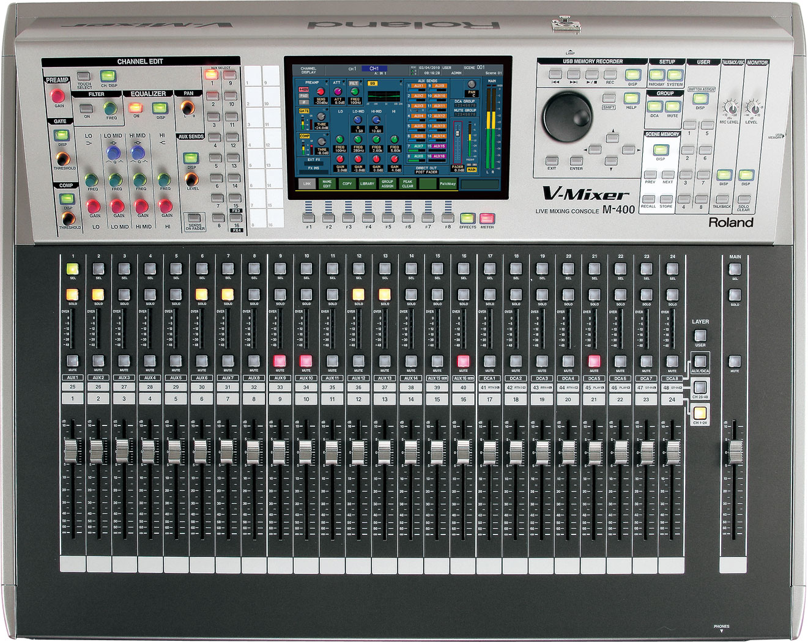Adjust the GATE THRESHOLD knob
808x642 pixels.
63,160
